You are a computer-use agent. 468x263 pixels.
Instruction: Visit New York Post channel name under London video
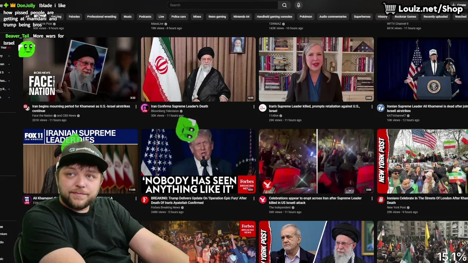point(396,207)
